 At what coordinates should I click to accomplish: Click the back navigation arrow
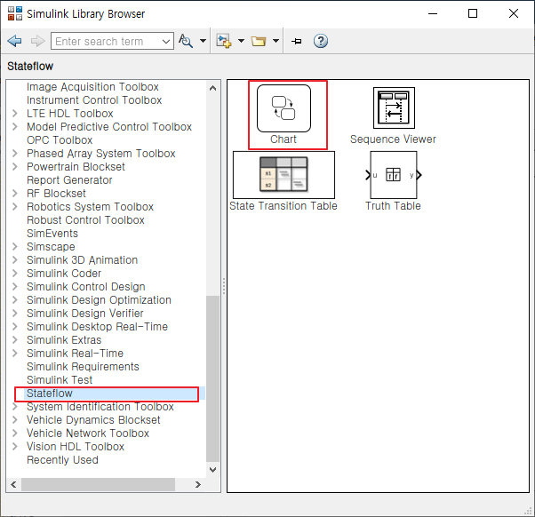14,41
